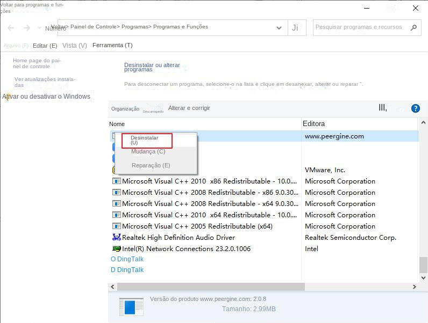Sort by the Editora column header

(x=313, y=123)
